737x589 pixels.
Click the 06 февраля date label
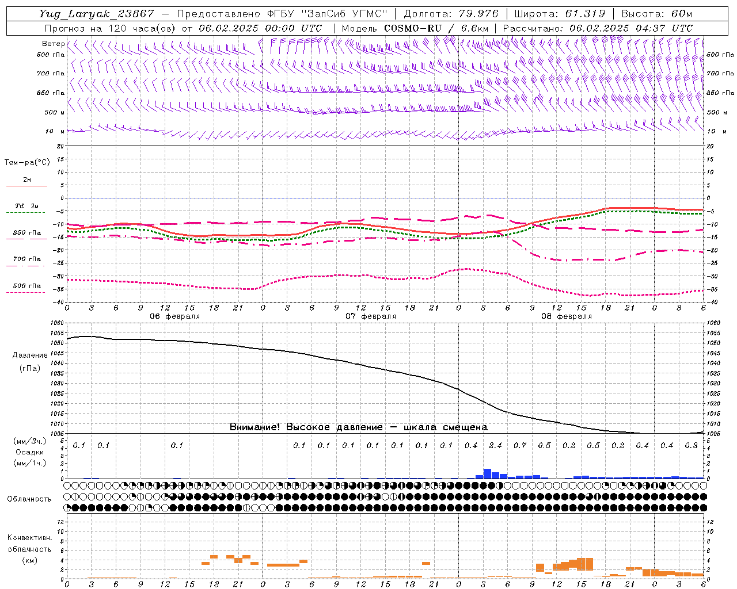(175, 316)
